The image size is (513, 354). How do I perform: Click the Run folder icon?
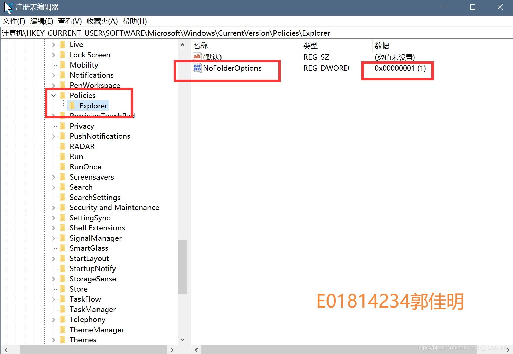click(x=63, y=156)
